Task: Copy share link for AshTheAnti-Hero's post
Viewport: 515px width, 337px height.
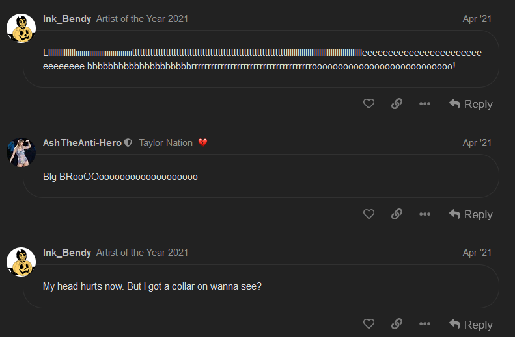Action: (397, 214)
